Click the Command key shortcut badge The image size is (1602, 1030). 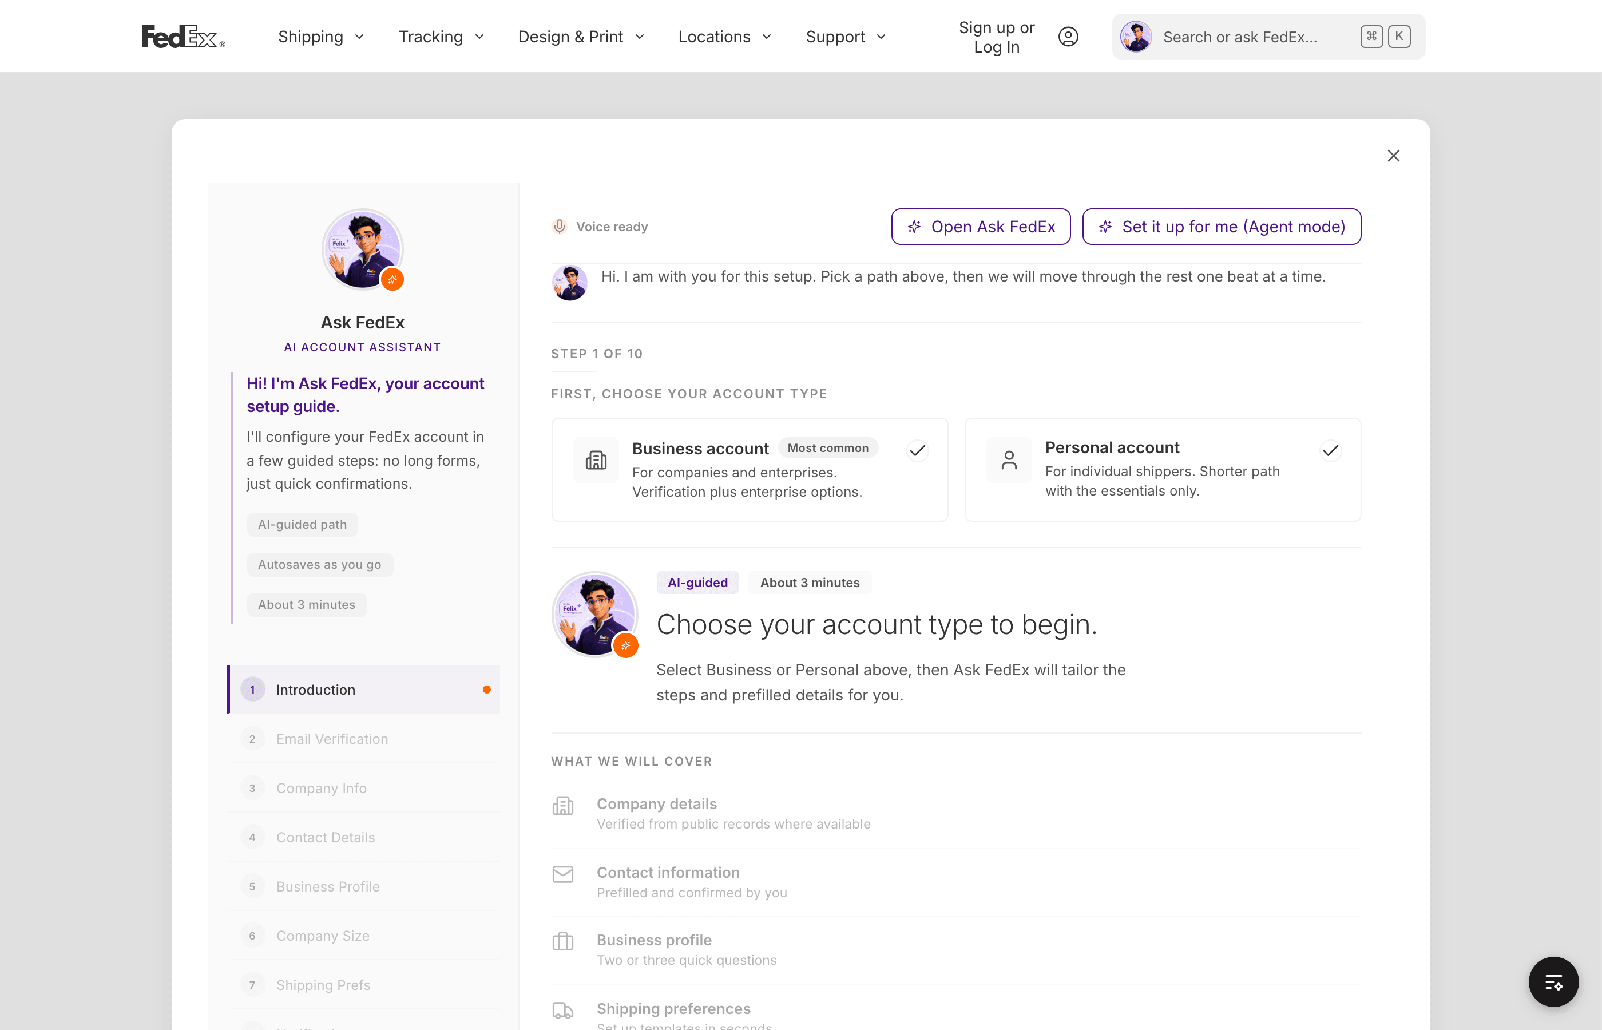[1371, 36]
